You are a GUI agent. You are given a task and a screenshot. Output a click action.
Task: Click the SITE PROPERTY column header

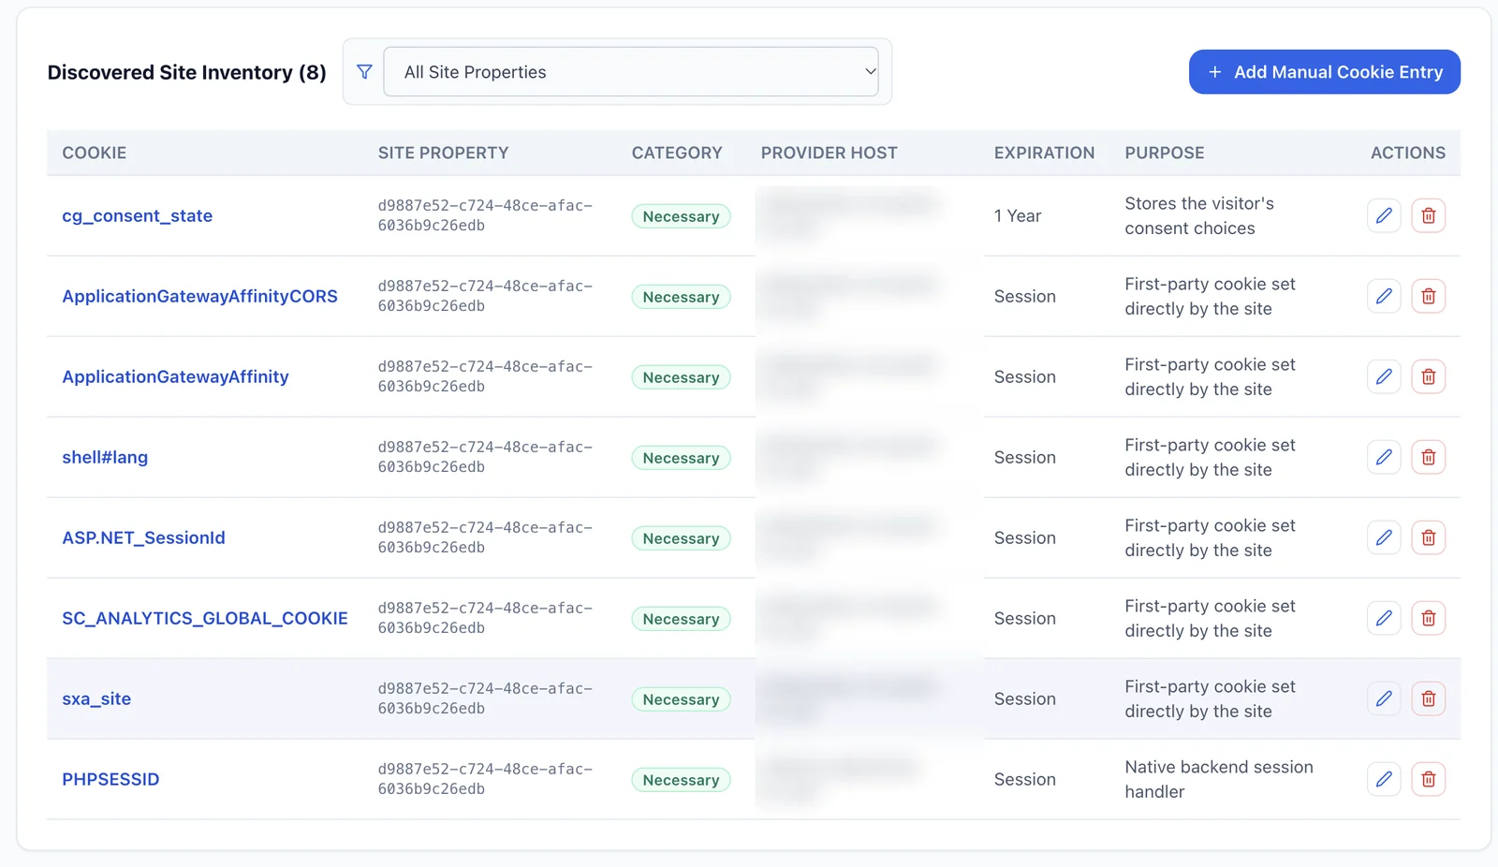coord(444,153)
